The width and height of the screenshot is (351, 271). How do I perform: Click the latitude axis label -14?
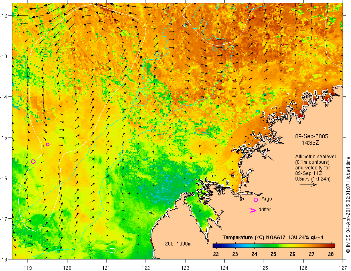point(4,97)
